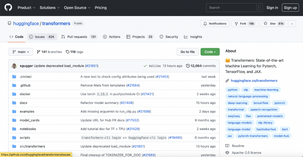
Task: Expand the Open Source navigation menu
Action: pos(77,8)
